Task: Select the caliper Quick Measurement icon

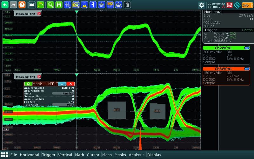Action: 93,5
